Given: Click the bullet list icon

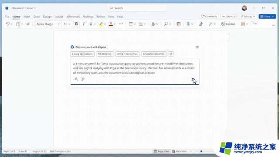Looking at the screenshot, I should coord(131,24).
